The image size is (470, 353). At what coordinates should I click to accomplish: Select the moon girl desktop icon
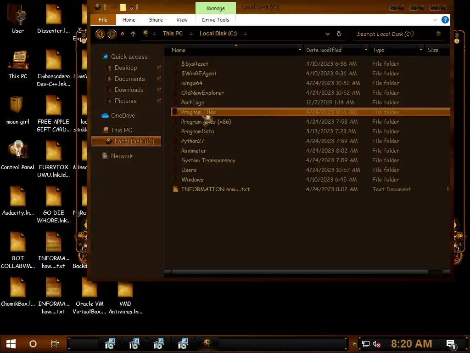pos(17,110)
